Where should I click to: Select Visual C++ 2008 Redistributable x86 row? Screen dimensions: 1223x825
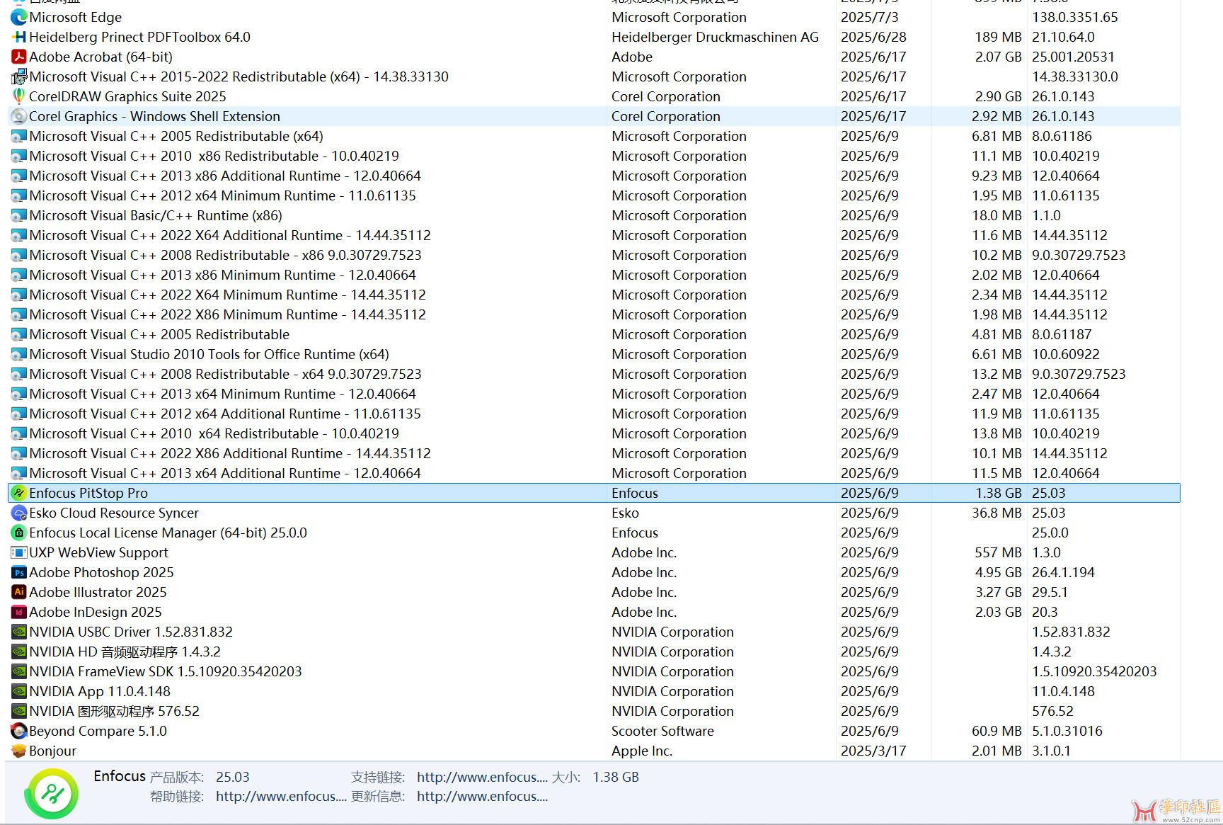point(594,255)
